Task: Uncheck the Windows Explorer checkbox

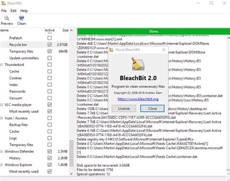Action: [x=49, y=165]
